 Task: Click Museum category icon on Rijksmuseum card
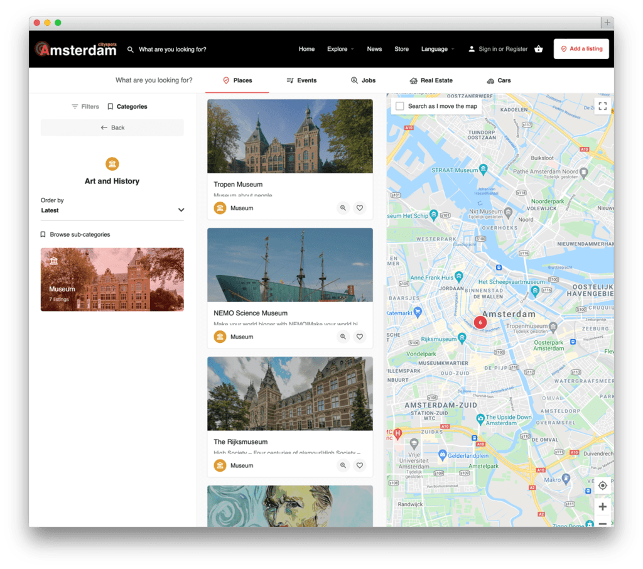(220, 465)
